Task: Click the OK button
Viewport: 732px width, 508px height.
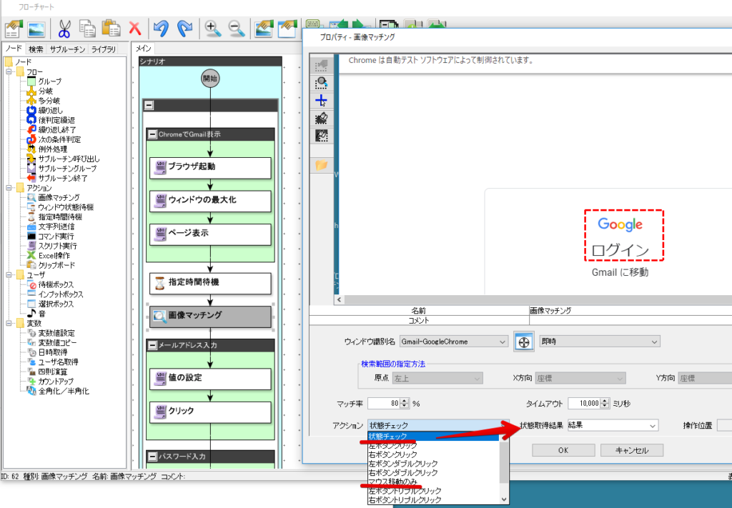Action: coord(563,450)
